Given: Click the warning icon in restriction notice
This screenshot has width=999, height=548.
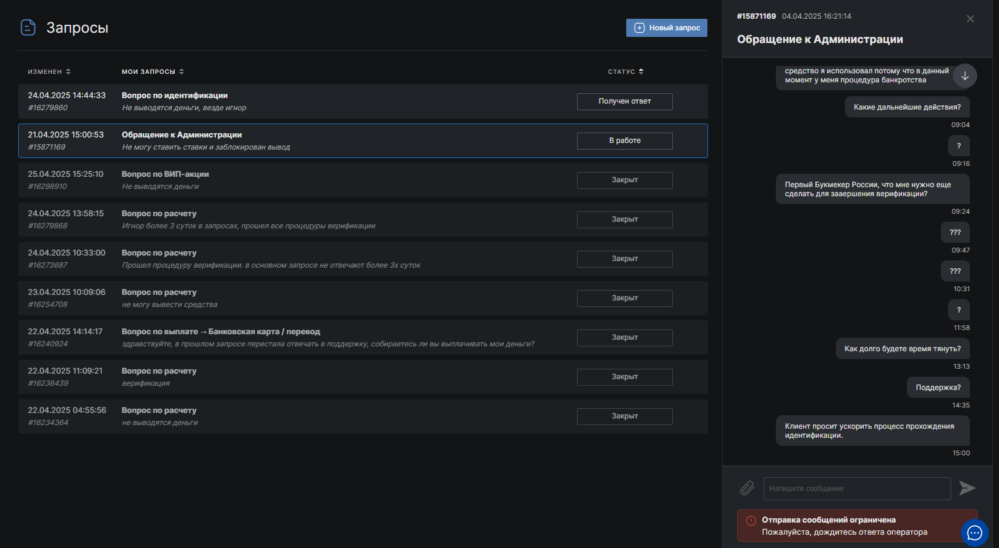Looking at the screenshot, I should pyautogui.click(x=750, y=521).
